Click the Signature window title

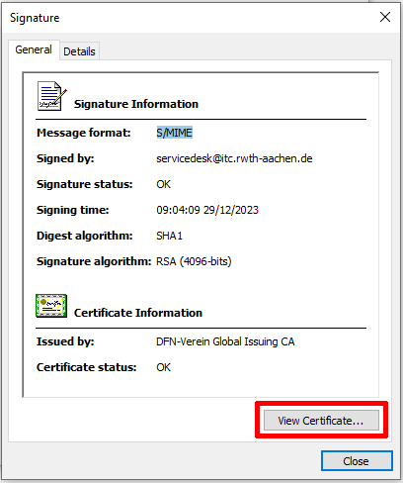[x=35, y=18]
